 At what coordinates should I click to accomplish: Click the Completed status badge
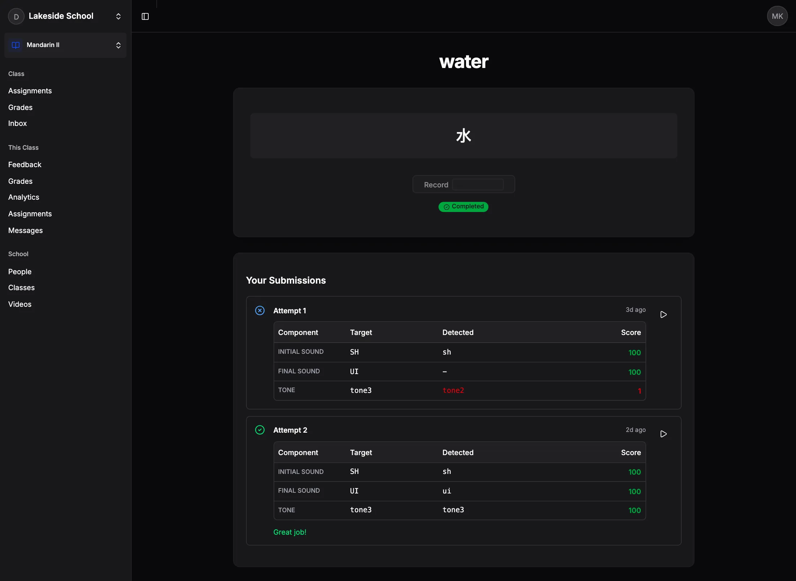tap(463, 207)
